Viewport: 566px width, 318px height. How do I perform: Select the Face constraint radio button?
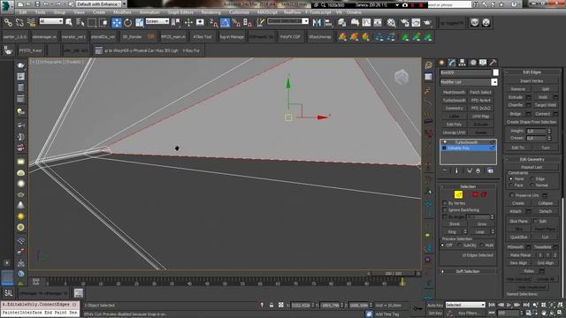tap(511, 185)
